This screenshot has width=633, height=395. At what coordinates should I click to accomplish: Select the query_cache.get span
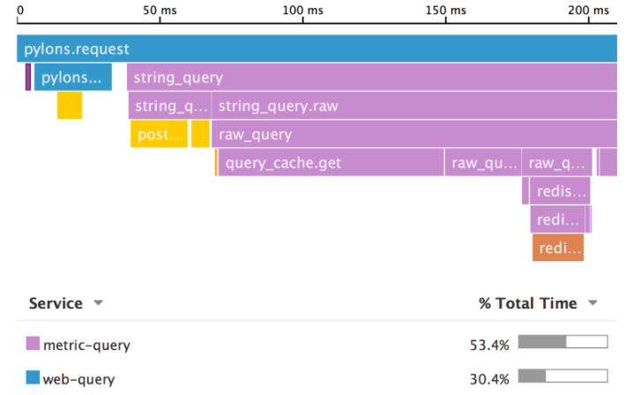pos(331,163)
